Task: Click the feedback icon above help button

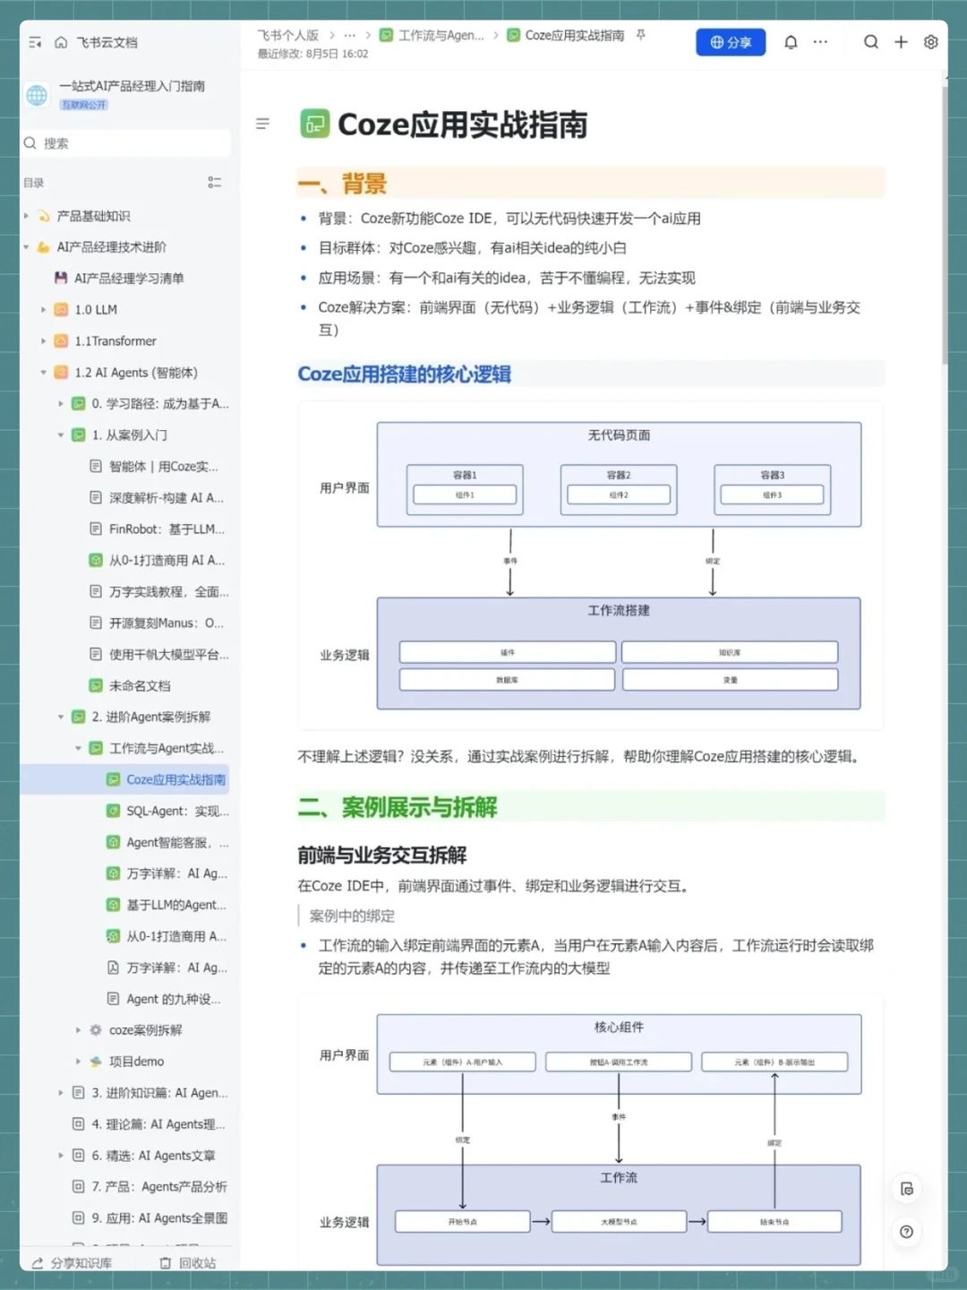Action: tap(906, 1189)
